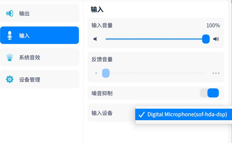Go to the 设备管理 section label
The height and width of the screenshot is (143, 232).
pyautogui.click(x=30, y=80)
